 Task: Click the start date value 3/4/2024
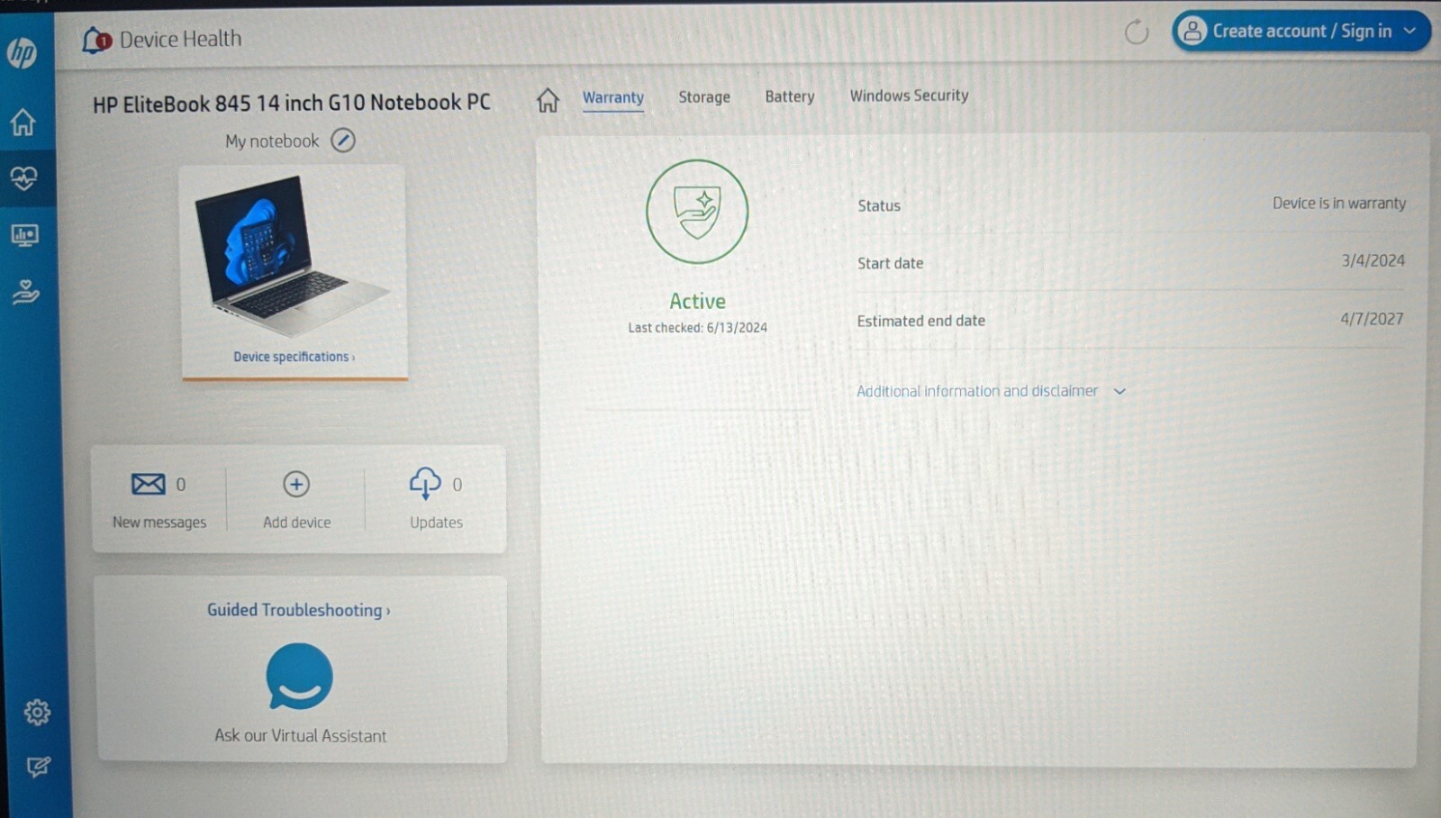pyautogui.click(x=1373, y=260)
